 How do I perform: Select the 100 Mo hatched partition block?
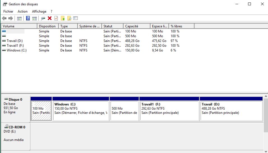point(41,111)
